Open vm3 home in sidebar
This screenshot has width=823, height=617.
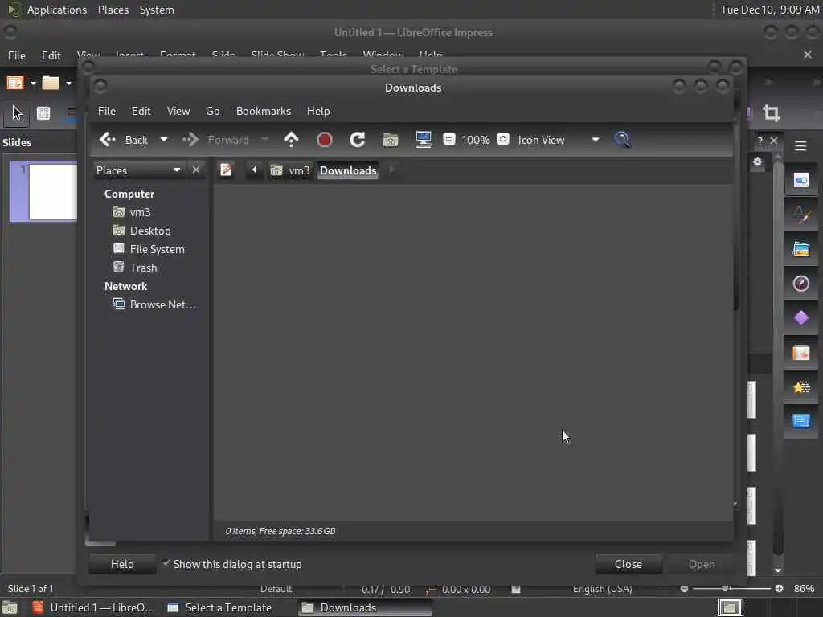(x=133, y=212)
